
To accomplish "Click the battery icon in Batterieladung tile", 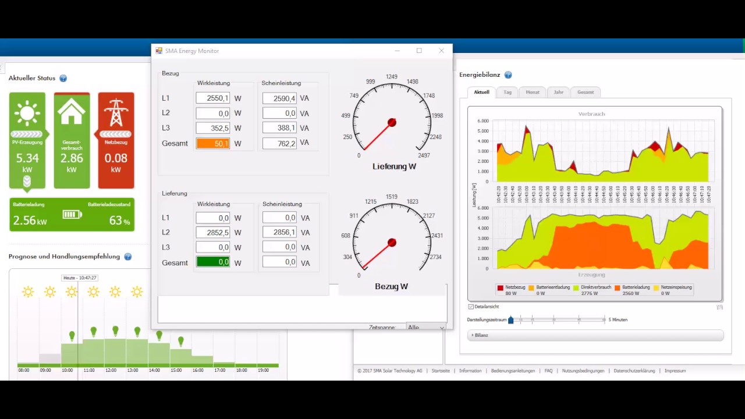I will click(x=72, y=215).
